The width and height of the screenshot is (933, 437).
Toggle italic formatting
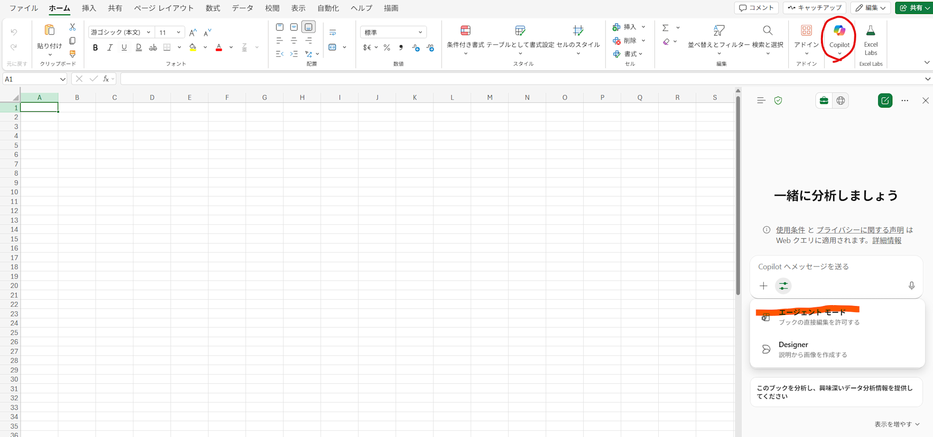coord(110,48)
